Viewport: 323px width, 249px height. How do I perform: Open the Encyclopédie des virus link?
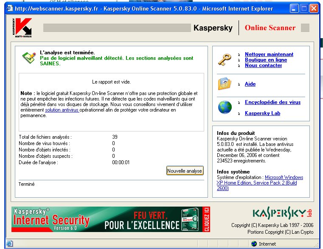[272, 102]
